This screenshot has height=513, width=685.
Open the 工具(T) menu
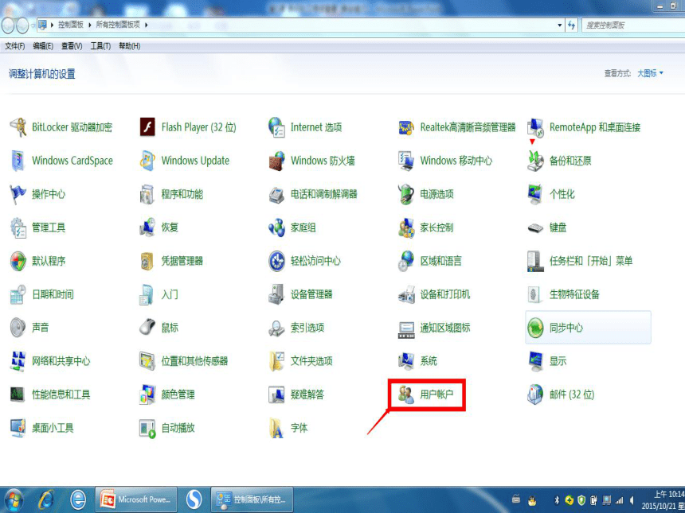100,46
